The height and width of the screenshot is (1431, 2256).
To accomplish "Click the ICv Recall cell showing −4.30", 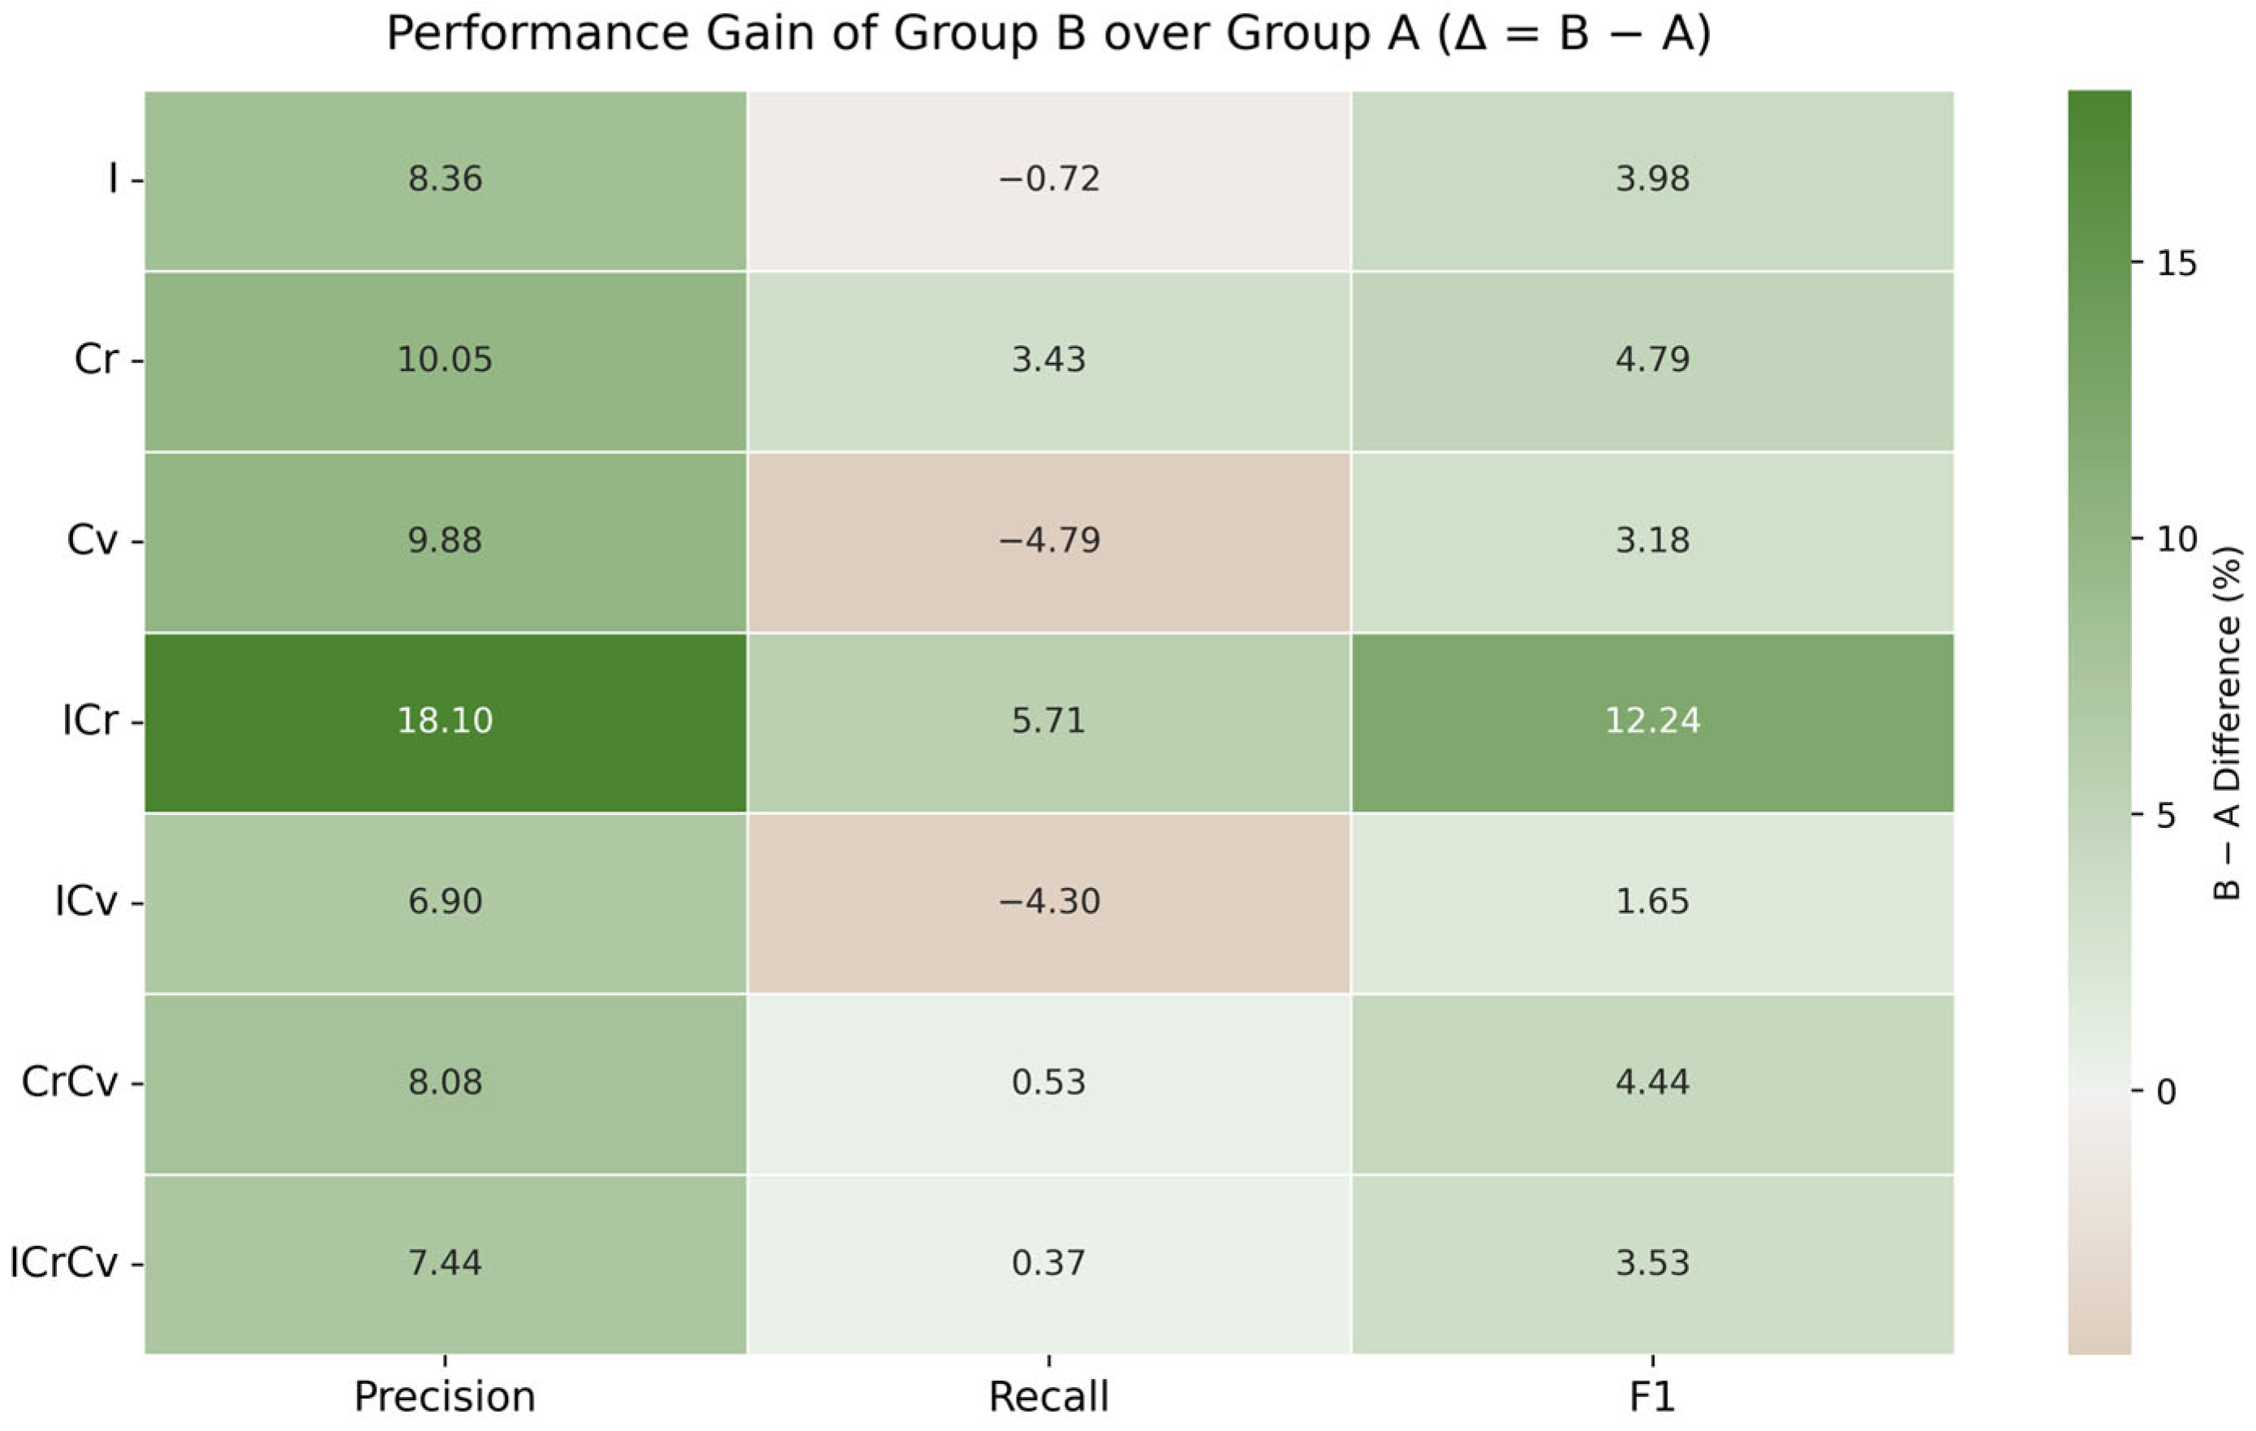I will point(1048,902).
